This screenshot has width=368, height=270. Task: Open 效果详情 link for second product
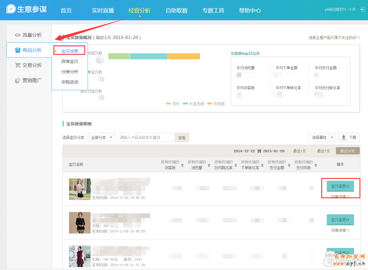[x=339, y=230]
